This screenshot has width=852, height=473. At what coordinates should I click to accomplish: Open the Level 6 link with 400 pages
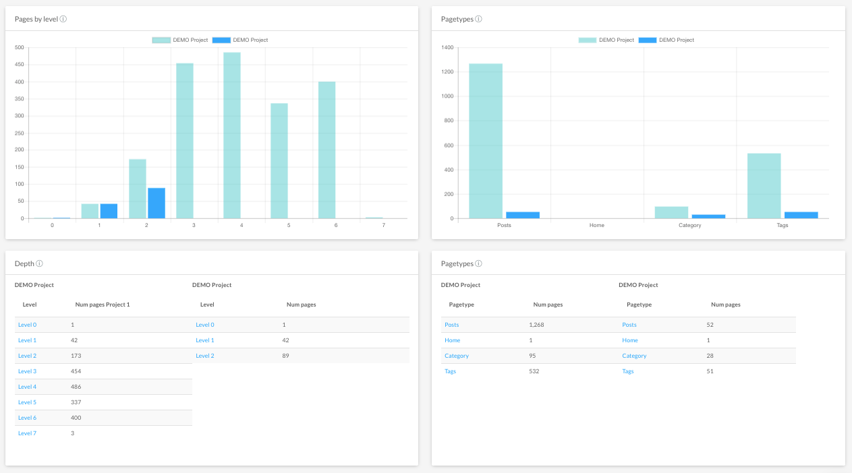[27, 418]
